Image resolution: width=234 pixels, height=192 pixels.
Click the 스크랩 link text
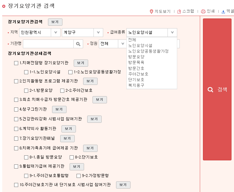(x=188, y=11)
